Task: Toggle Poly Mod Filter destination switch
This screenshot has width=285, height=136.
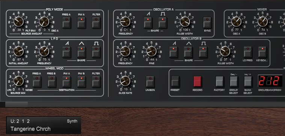Action: coord(96,23)
